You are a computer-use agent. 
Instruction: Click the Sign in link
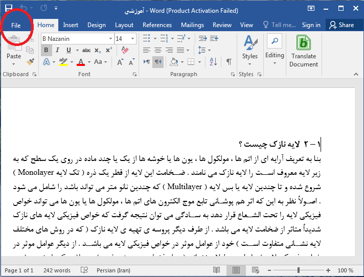(x=311, y=25)
